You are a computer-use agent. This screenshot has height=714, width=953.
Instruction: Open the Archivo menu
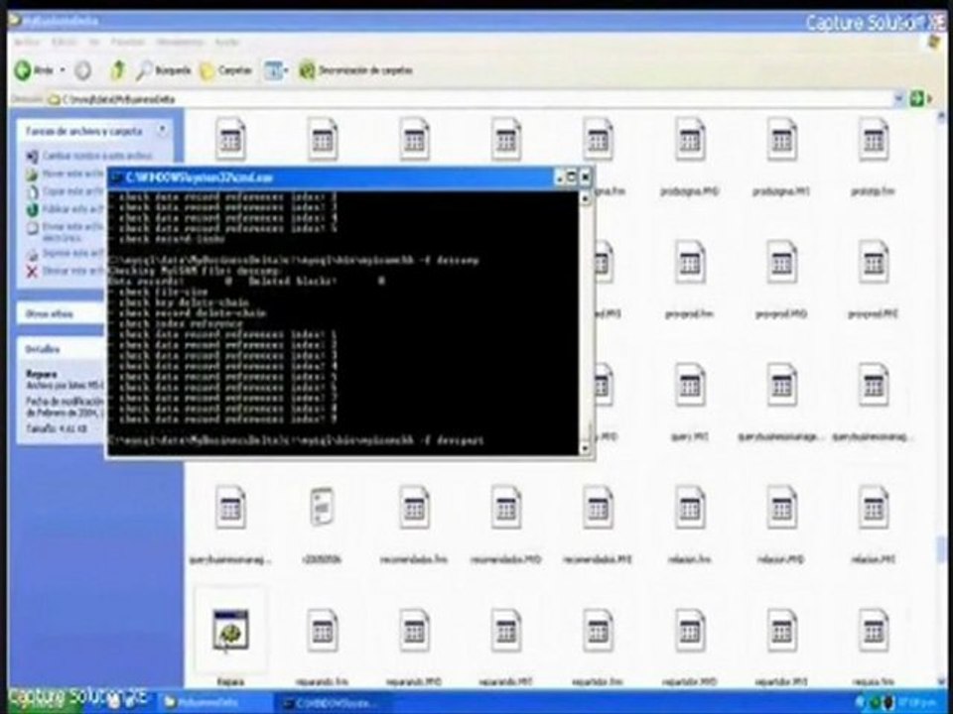tap(26, 43)
